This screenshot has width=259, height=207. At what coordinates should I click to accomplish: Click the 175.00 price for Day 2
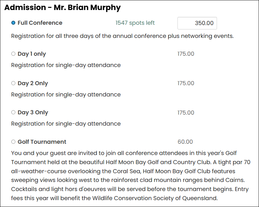(x=186, y=83)
